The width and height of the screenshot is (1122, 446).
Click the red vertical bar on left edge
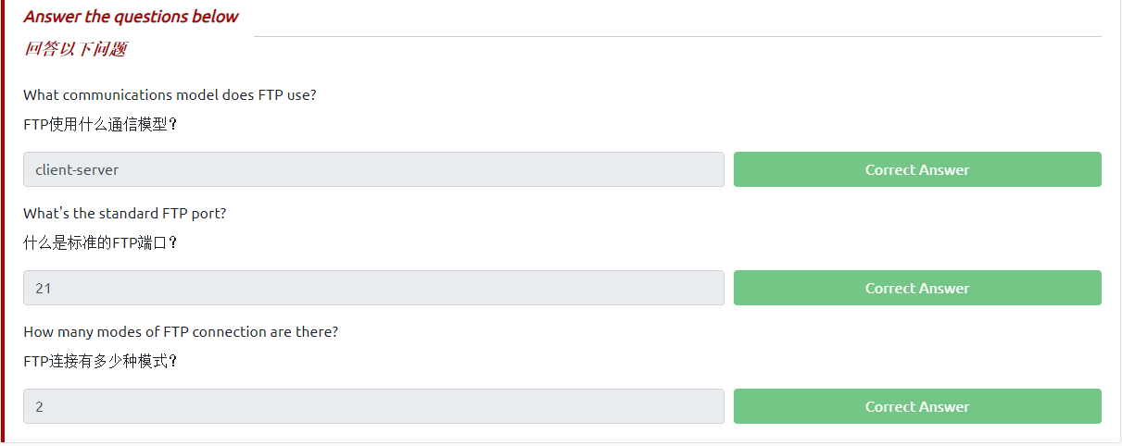[x=2, y=222]
